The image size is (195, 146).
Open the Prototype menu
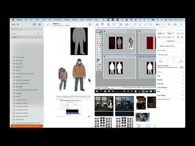pyautogui.click(x=58, y=20)
